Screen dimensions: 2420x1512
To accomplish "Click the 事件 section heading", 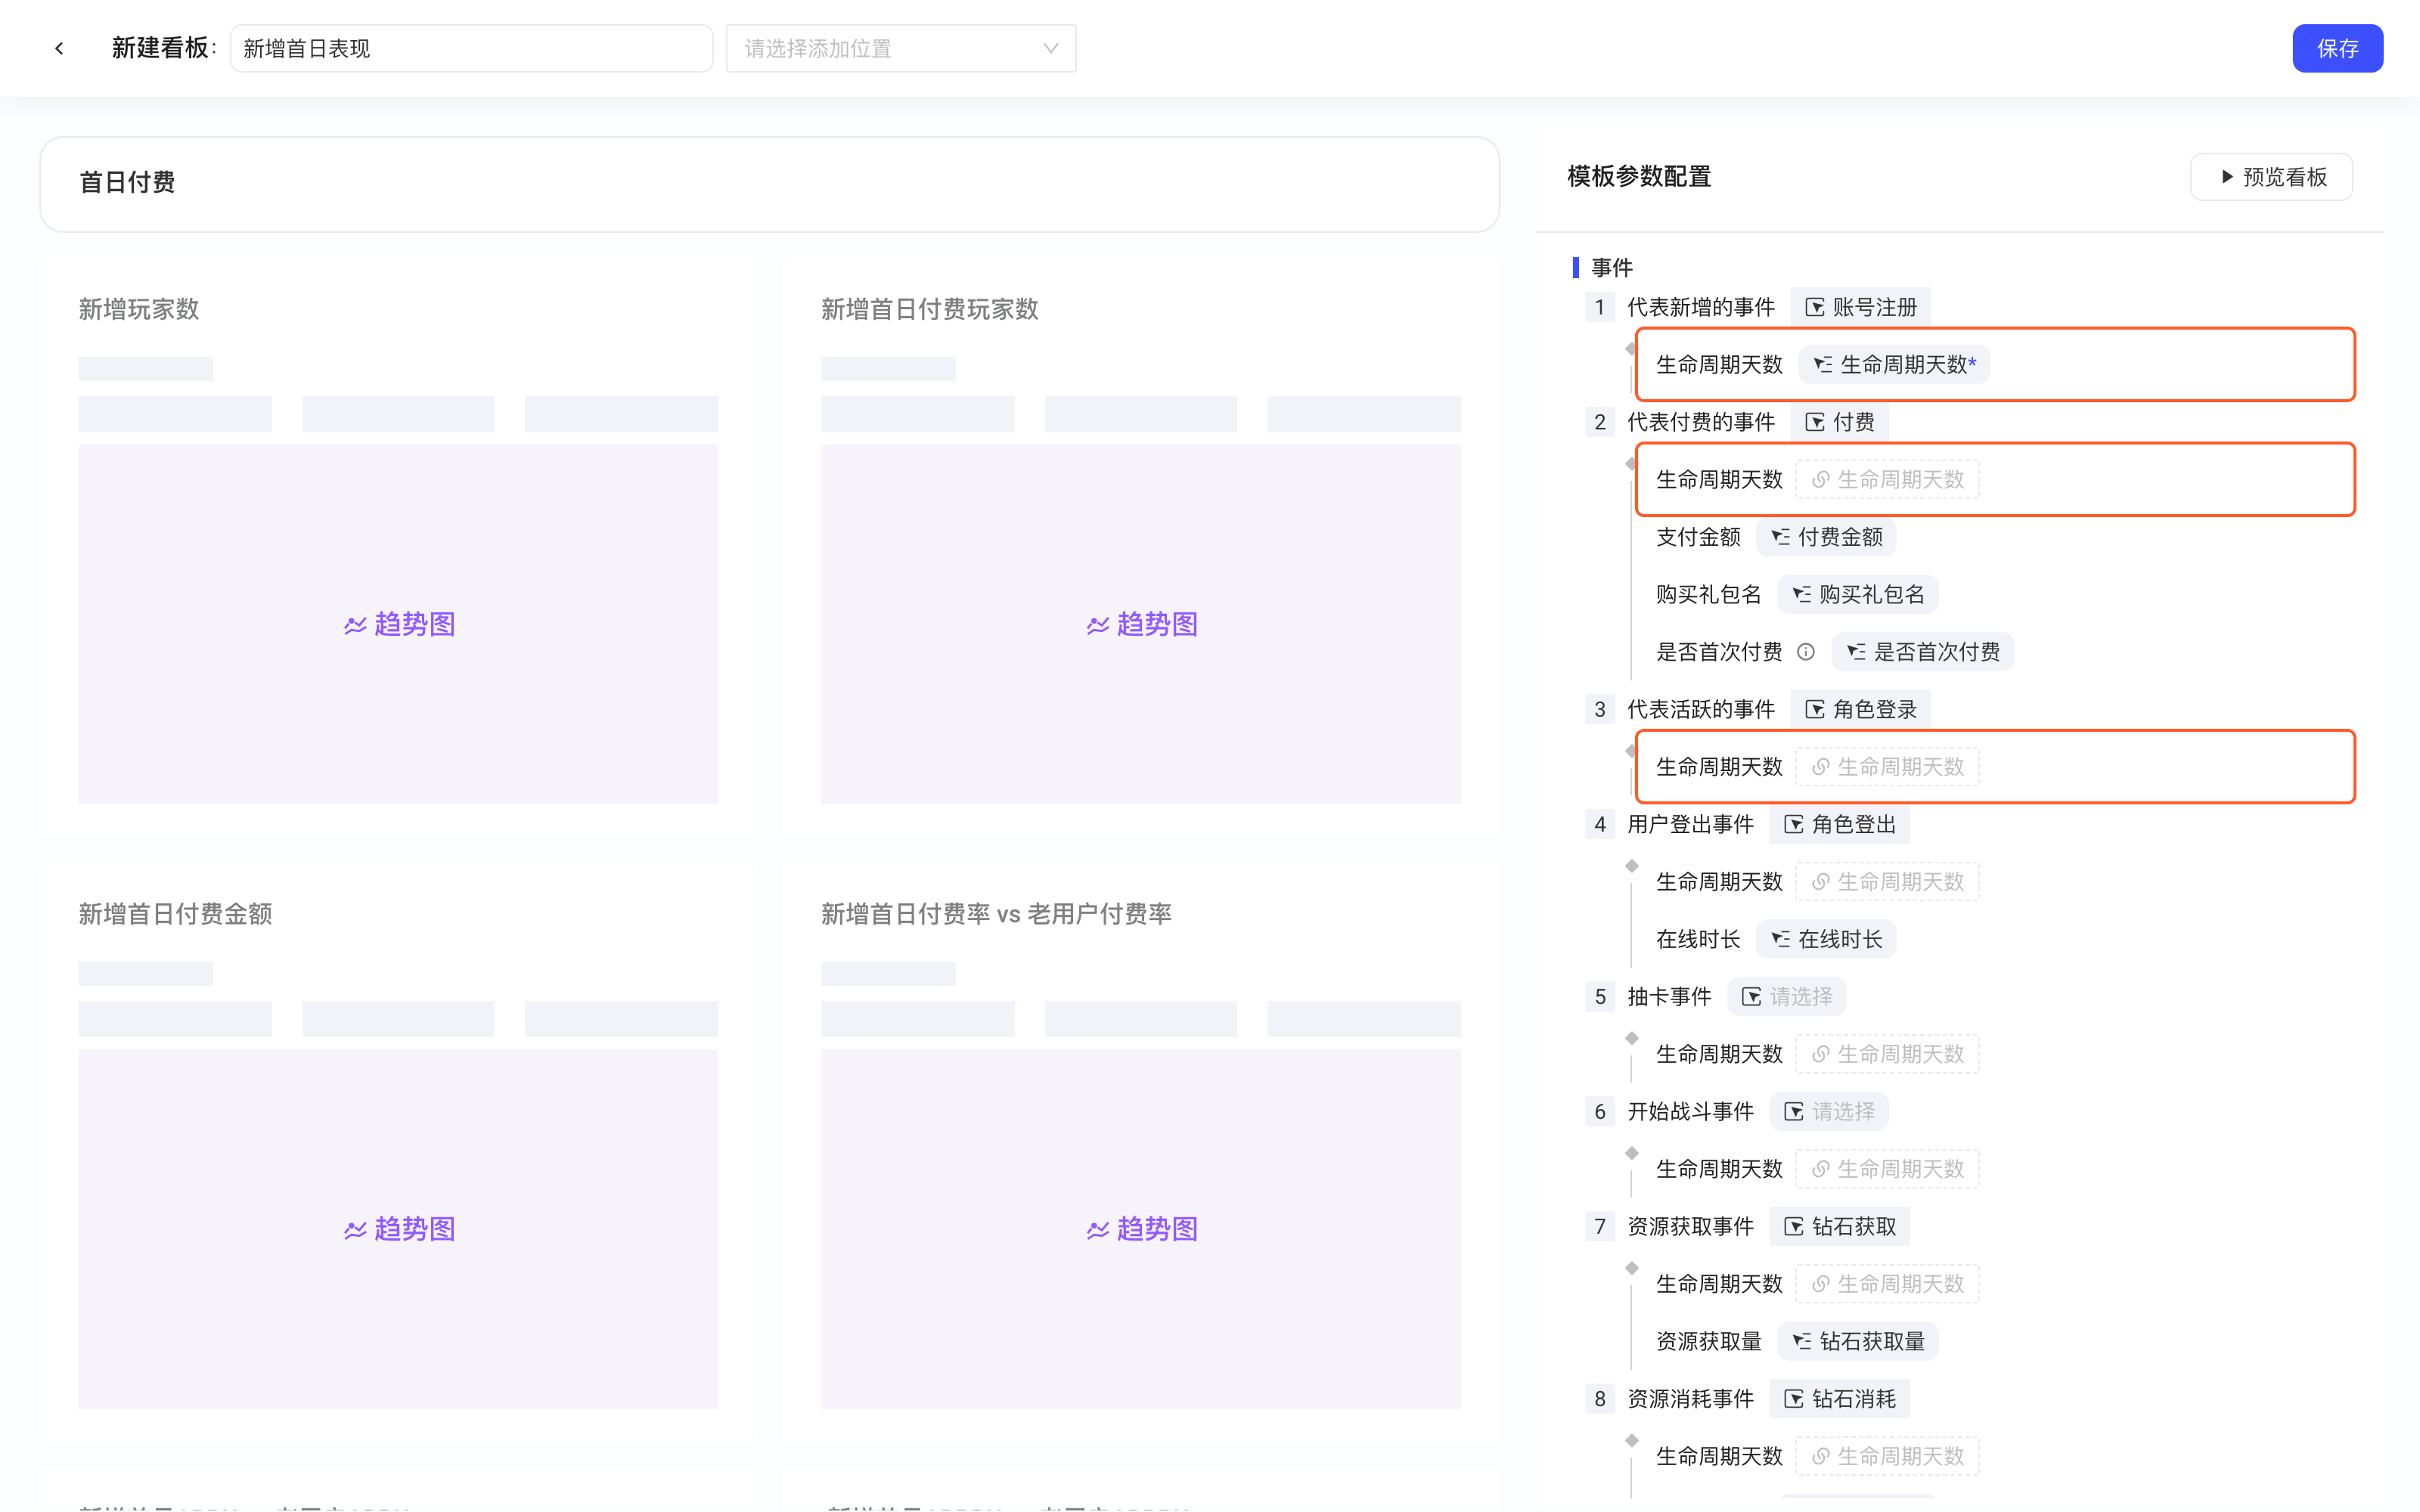I will 1611,268.
